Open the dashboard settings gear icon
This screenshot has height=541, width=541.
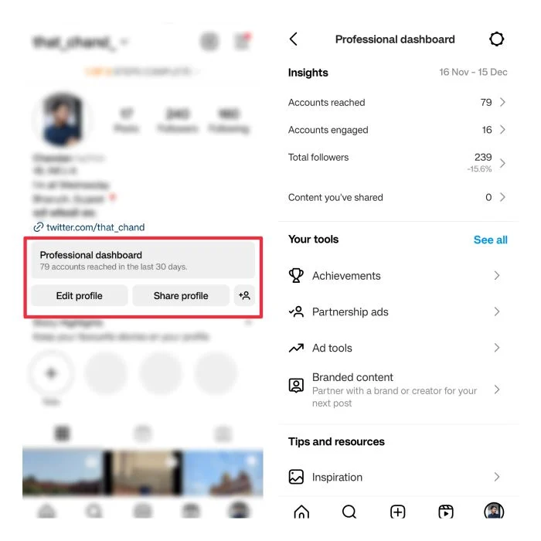496,39
